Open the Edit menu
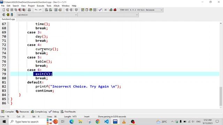Image resolution: width=223 pixels, height=125 pixels. [x=8, y=6]
